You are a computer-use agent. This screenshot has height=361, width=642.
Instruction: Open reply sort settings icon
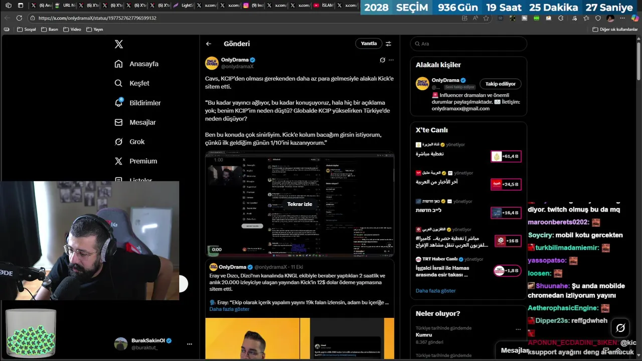pos(388,44)
